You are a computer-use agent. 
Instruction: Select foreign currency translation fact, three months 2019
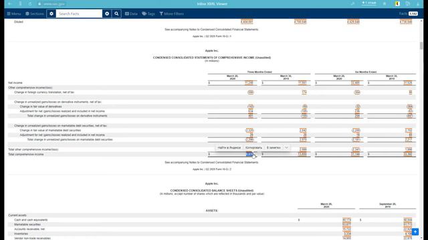tap(304, 92)
